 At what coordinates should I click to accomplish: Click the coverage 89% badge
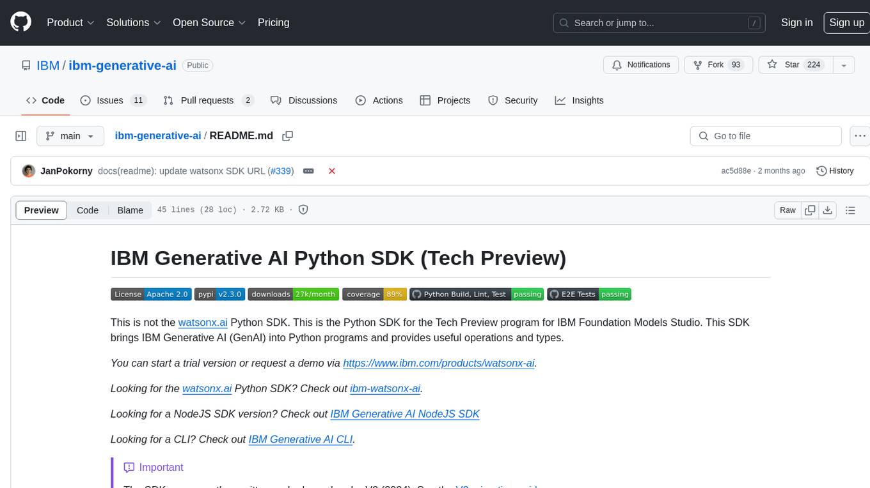coord(374,294)
